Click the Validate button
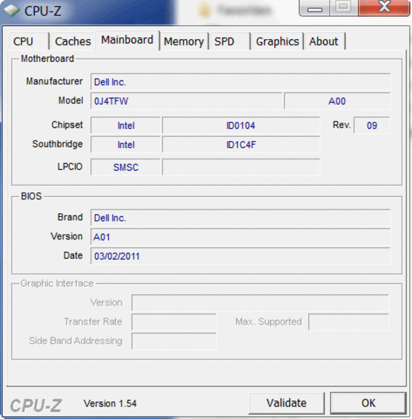412x419 pixels. pyautogui.click(x=286, y=403)
